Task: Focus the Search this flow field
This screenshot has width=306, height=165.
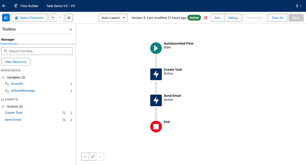Action: [37, 51]
